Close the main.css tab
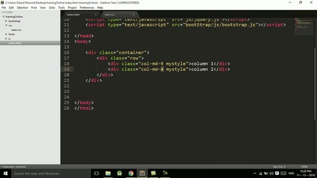Screen dimensions: 317x178 coord(133,14)
